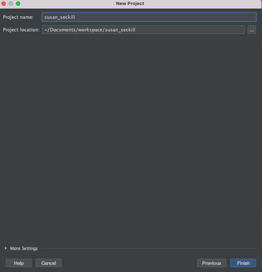Cancel the New Project dialog
The image size is (262, 272).
pyautogui.click(x=49, y=263)
